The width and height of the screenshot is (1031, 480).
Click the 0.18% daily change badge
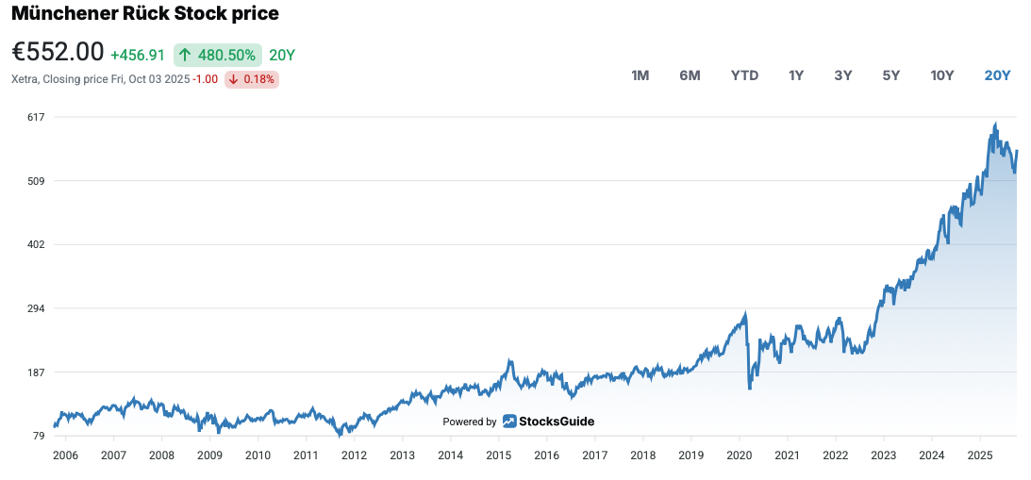click(x=251, y=79)
